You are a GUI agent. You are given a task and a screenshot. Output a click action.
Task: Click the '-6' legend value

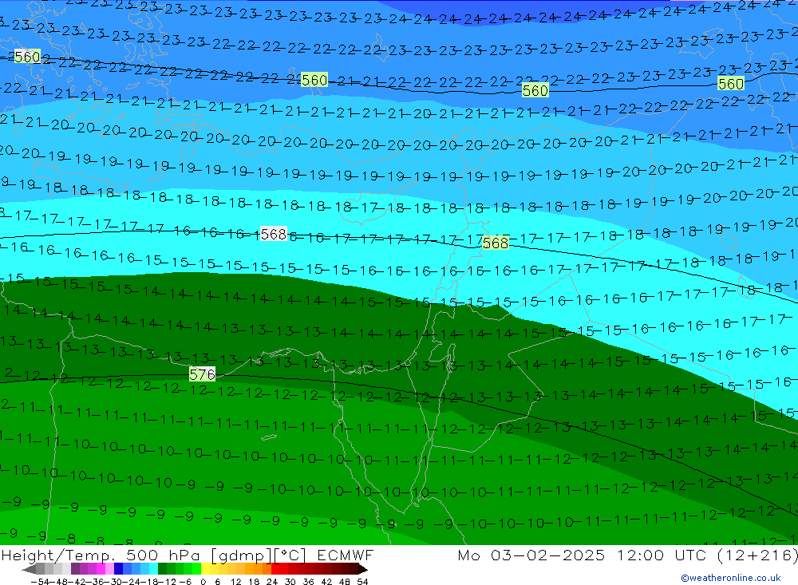(x=185, y=582)
